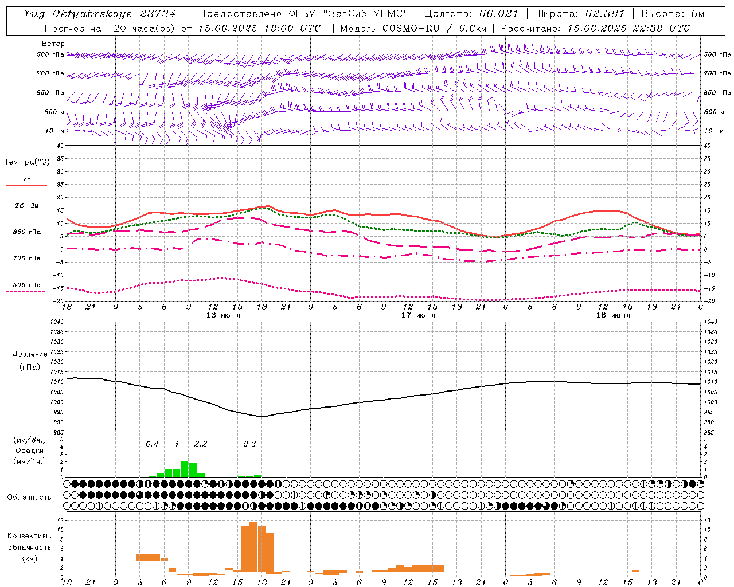Image resolution: width=734 pixels, height=587 pixels.
Task: Select the Широта: 62.381 value
Action: point(579,14)
